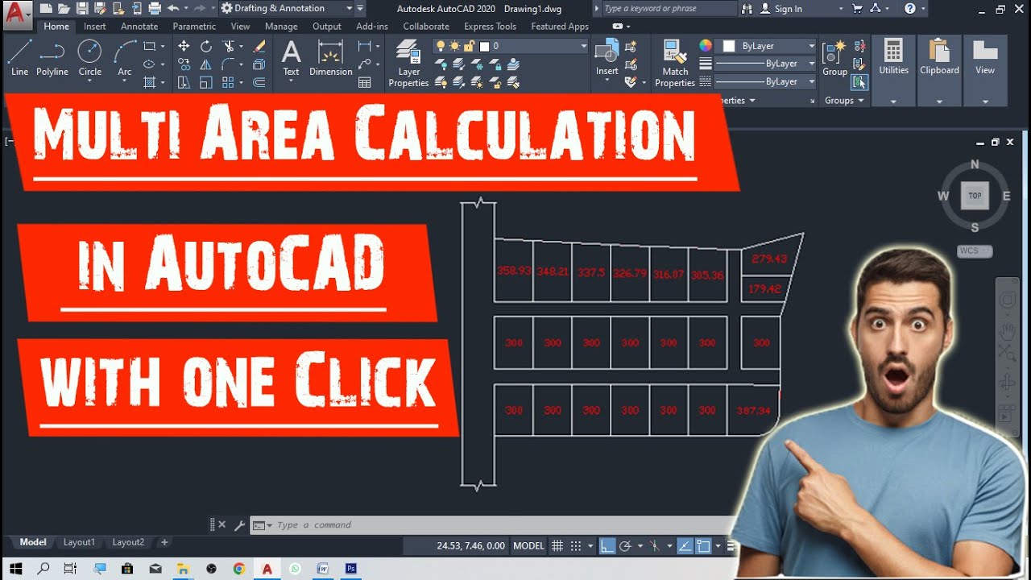Screen dimensions: 1031x580
Task: Click the Copy tool icon
Action: tap(184, 64)
